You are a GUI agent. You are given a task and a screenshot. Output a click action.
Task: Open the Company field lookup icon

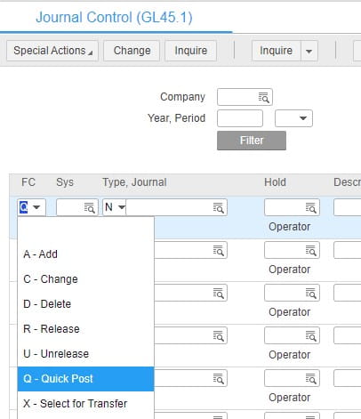pyautogui.click(x=263, y=97)
